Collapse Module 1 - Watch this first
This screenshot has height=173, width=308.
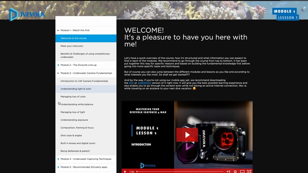click(x=58, y=30)
